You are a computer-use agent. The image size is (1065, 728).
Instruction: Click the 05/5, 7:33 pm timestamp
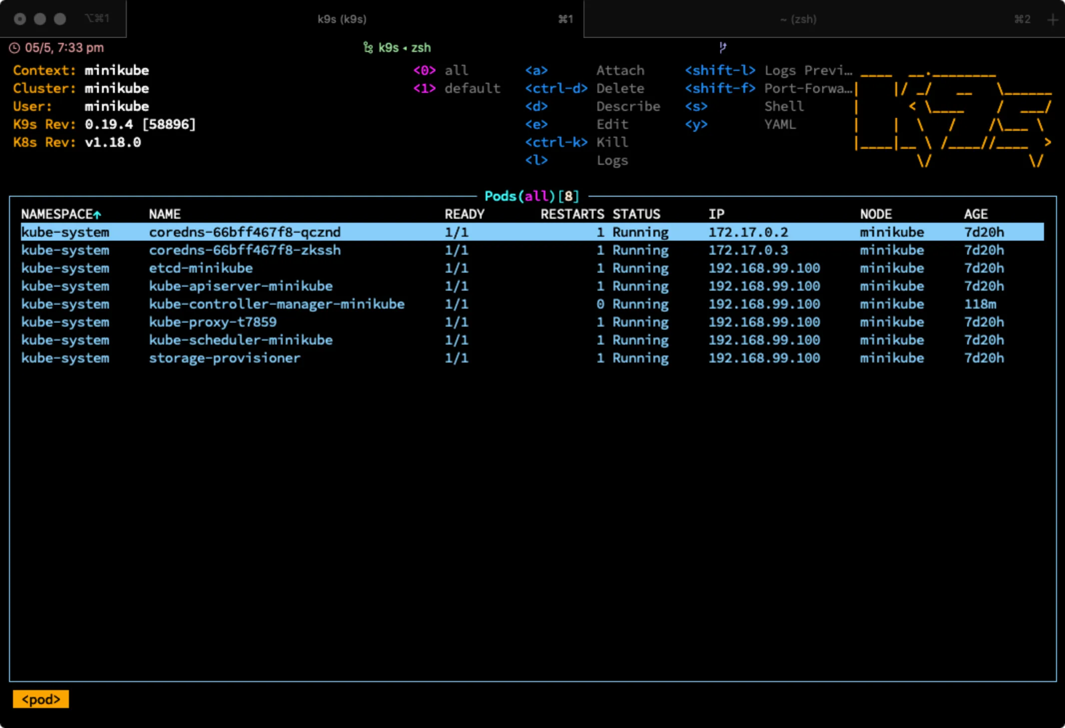coord(64,48)
